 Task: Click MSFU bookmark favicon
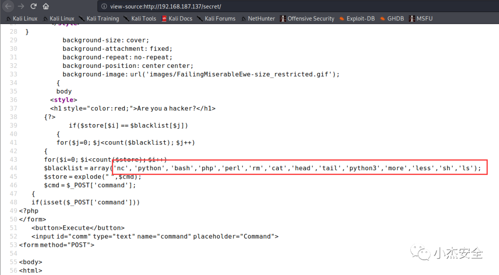point(412,19)
